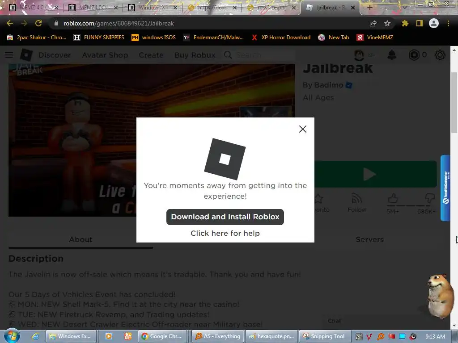Click scrollbar down arrow
The height and width of the screenshot is (343, 458).
(454, 326)
